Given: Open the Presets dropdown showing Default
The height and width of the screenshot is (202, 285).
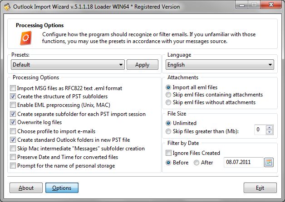Looking at the screenshot, I should pos(68,65).
